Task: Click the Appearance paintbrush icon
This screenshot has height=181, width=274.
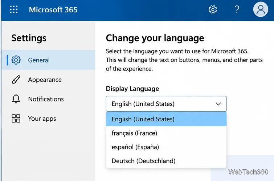Action: pos(16,80)
